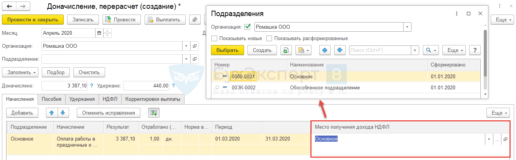The width and height of the screenshot is (516, 160).
Task: Move the list row up in Подразделения
Action: (325, 50)
